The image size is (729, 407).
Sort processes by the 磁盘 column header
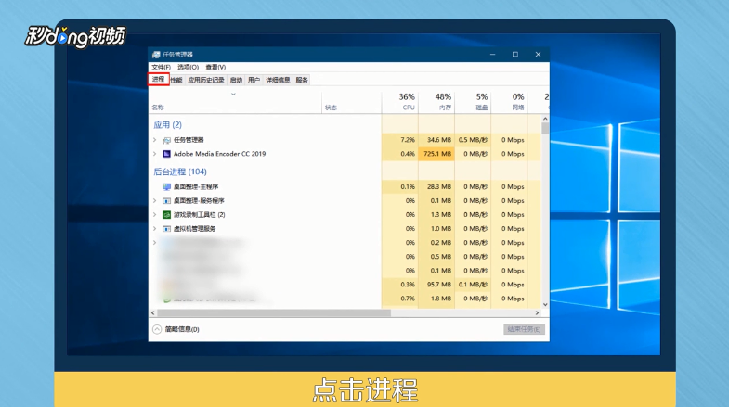[473, 102]
